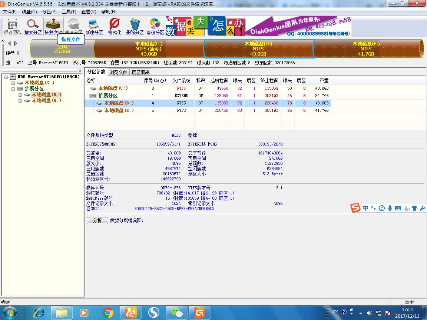Open Google Chrome from the taskbar
This screenshot has width=427, height=320.
108,313
